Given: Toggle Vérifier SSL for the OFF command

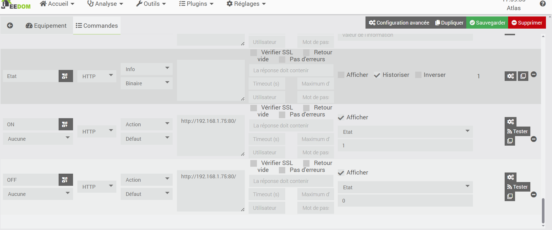Looking at the screenshot, I should (254, 163).
